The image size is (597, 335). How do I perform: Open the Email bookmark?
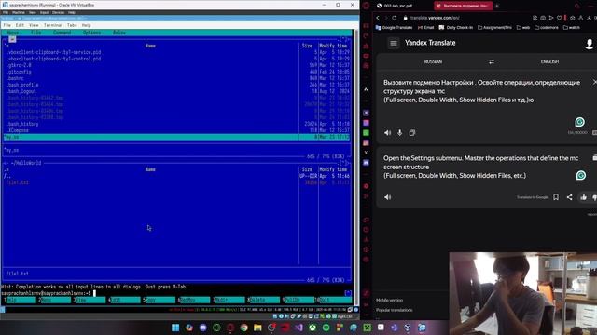coord(425,27)
